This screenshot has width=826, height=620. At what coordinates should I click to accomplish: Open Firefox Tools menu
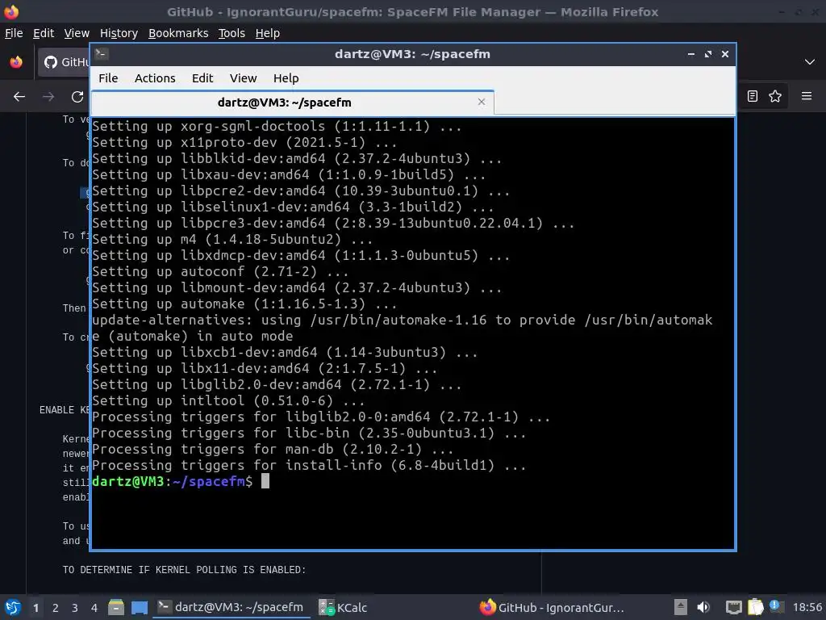click(x=232, y=33)
